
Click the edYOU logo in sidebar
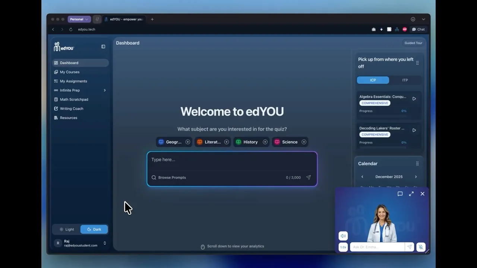pyautogui.click(x=64, y=47)
